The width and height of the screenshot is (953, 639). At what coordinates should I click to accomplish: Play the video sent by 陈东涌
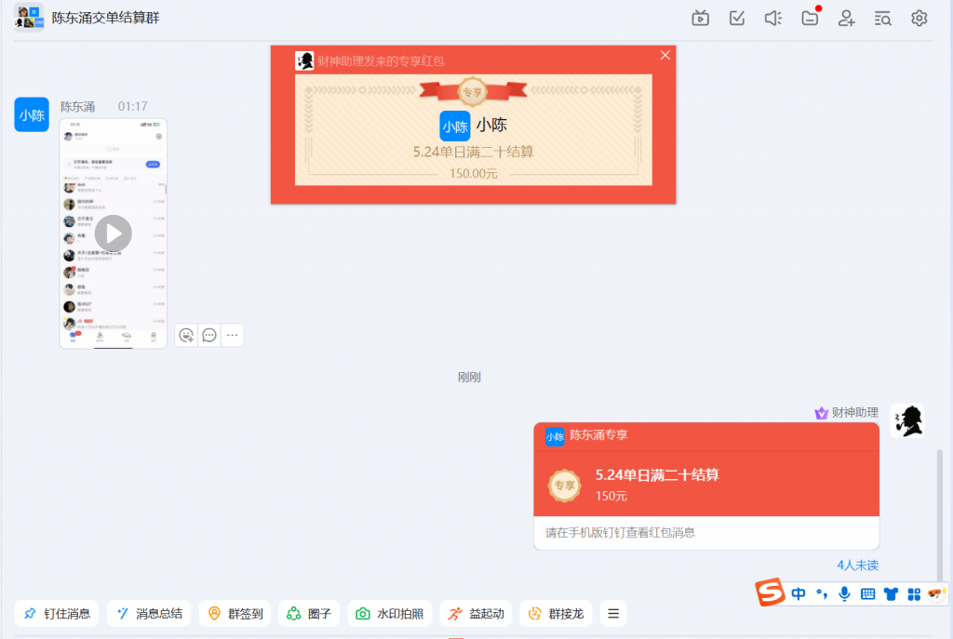pos(113,233)
